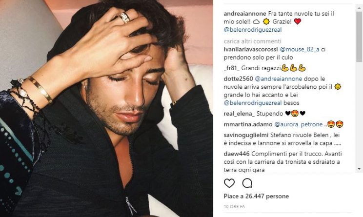Open @belenrodriguezreal mention in the caption

click(253, 30)
